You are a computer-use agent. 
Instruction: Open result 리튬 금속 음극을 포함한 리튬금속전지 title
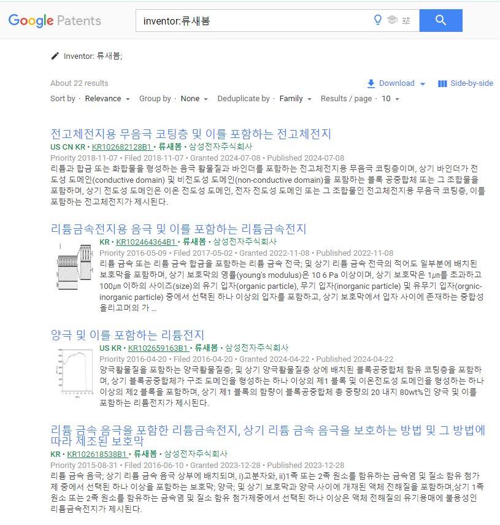pyautogui.click(x=267, y=435)
